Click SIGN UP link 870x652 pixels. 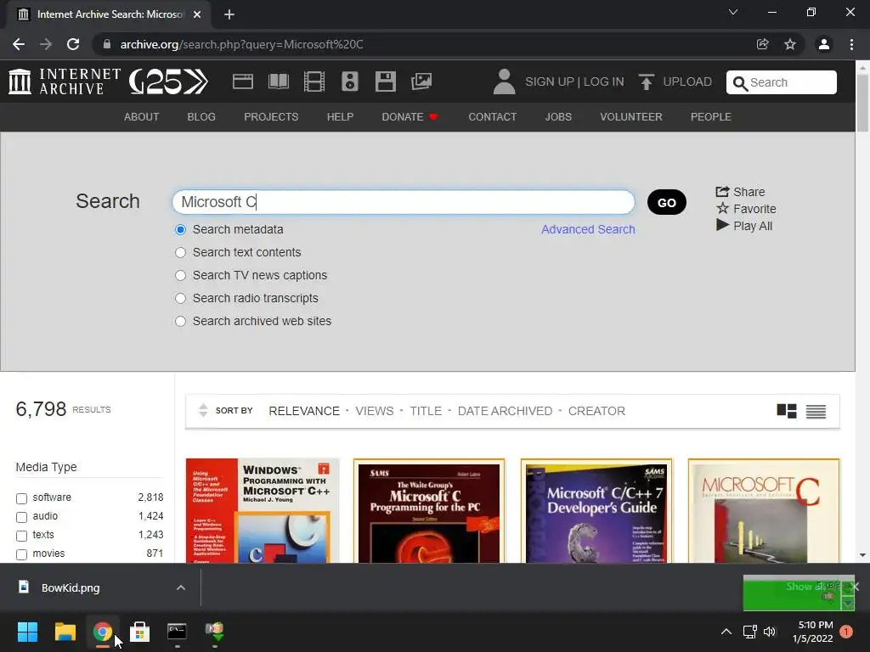pyautogui.click(x=550, y=81)
